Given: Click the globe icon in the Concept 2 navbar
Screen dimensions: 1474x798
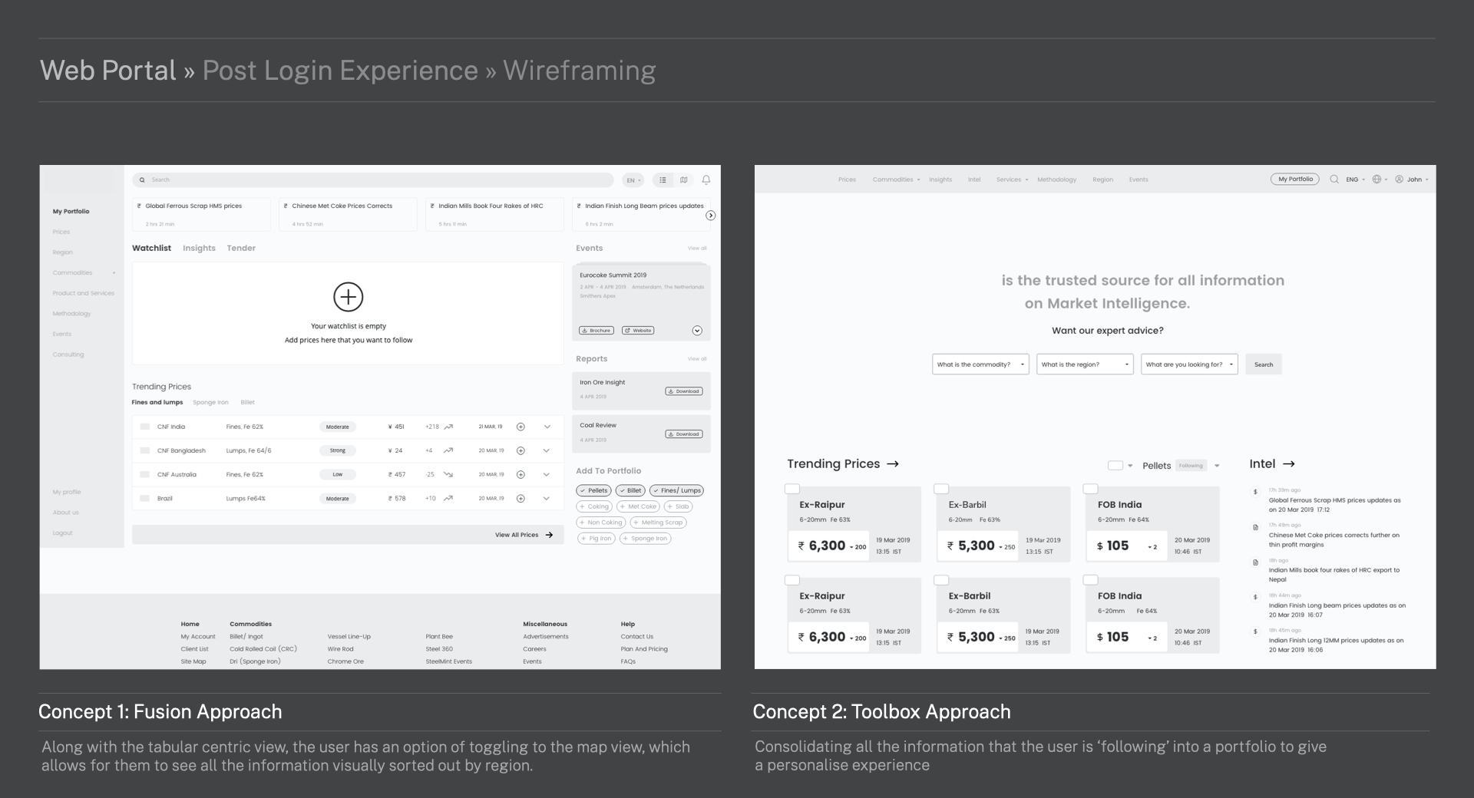Looking at the screenshot, I should [x=1377, y=180].
